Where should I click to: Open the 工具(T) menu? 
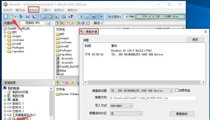tap(46, 10)
